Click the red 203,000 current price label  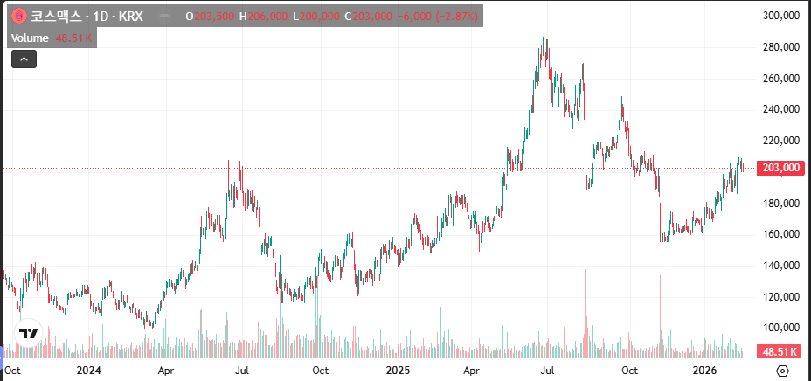tap(782, 168)
